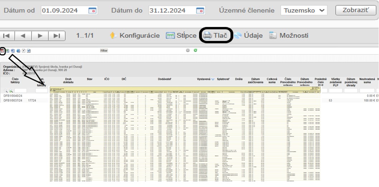Image resolution: width=379 pixels, height=187 pixels.
Task: Open calendar picker for Dátum od
Action: click(92, 10)
